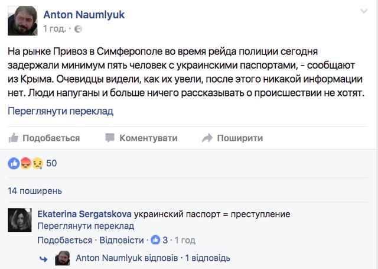Open the 14 поширень shares list
The height and width of the screenshot is (269, 378).
35,192
